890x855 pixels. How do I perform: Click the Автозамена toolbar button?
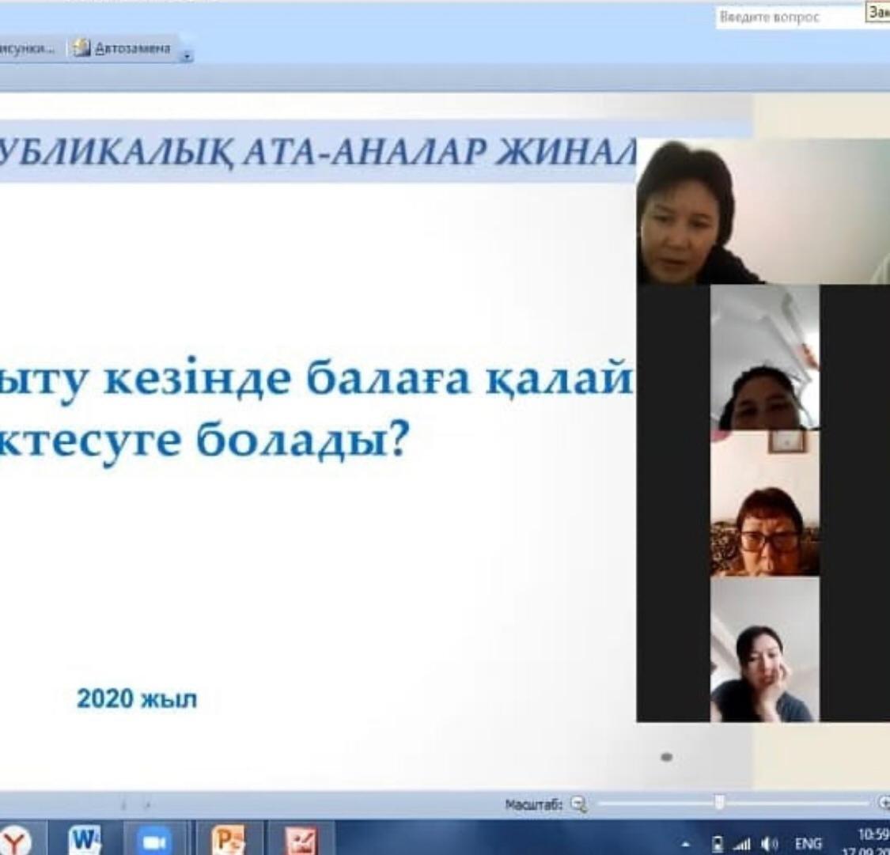[x=123, y=48]
